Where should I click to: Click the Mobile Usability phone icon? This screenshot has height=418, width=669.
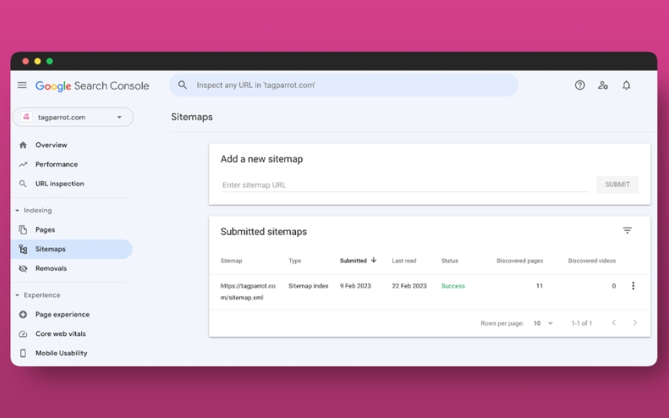pyautogui.click(x=23, y=353)
